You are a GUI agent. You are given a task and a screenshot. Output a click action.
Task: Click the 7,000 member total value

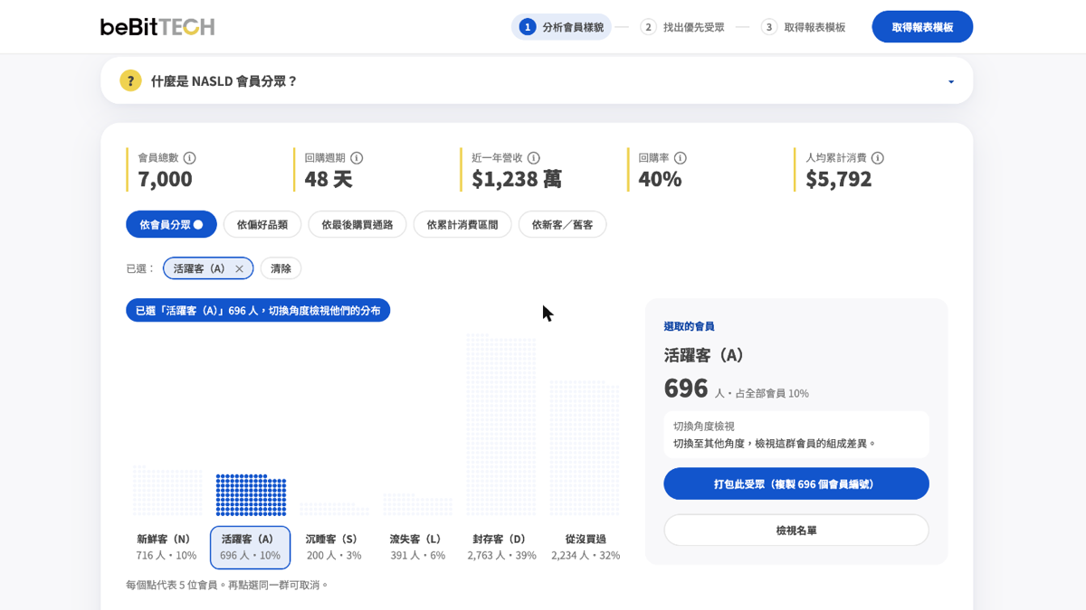[165, 179]
